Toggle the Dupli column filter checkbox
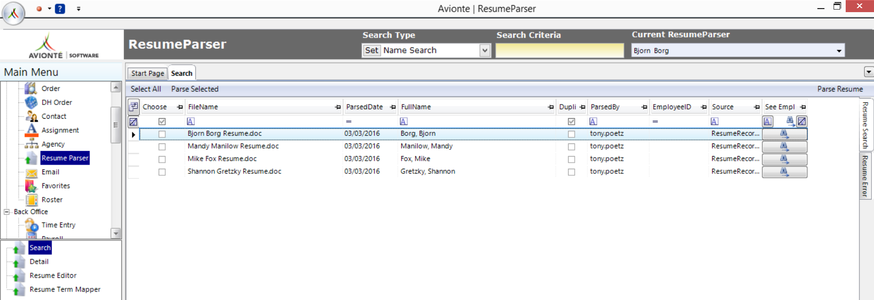Screen dimensions: 874x300 tap(571, 122)
